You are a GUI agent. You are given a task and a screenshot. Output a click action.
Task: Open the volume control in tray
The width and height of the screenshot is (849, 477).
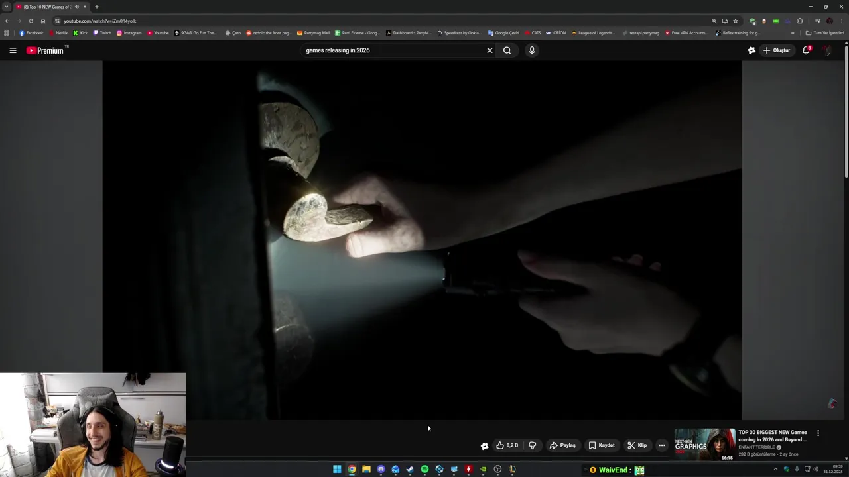tap(815, 470)
